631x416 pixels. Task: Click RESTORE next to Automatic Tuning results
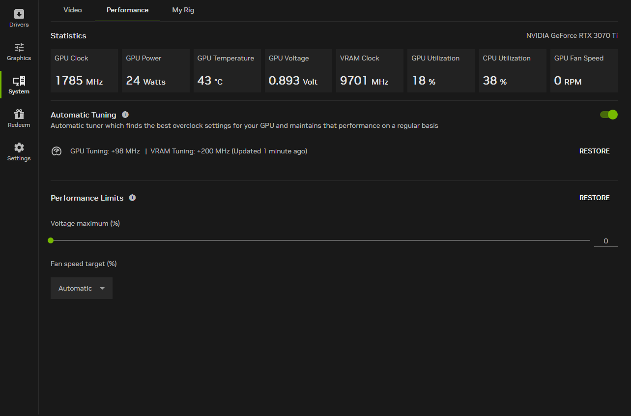pyautogui.click(x=594, y=151)
